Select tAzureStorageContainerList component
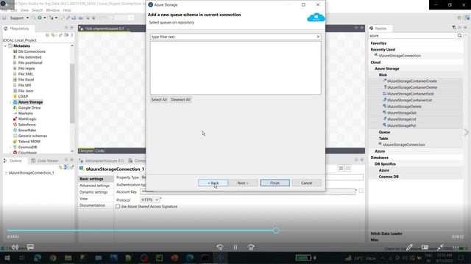The image size is (471, 264). tap(409, 100)
